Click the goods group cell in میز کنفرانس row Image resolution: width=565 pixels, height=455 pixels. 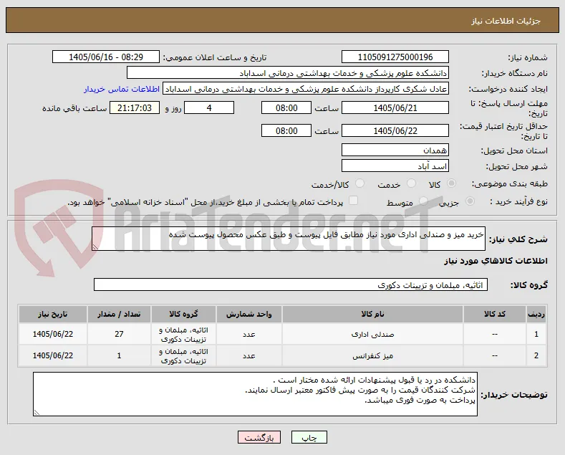[x=184, y=356]
